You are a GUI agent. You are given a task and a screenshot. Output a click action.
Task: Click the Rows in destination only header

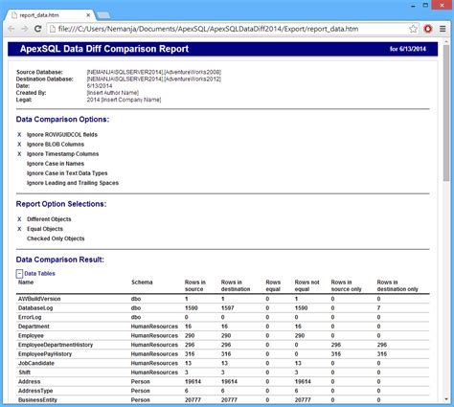[x=397, y=285]
